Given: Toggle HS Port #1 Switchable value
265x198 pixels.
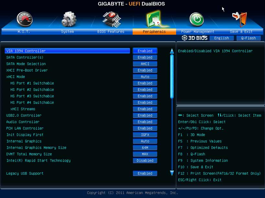Looking at the screenshot, I should (145, 83).
